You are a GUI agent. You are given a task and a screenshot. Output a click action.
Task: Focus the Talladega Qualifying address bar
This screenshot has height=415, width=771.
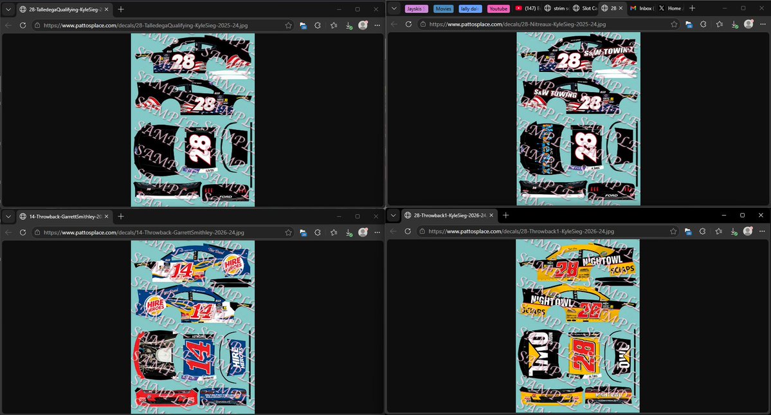click(x=162, y=25)
